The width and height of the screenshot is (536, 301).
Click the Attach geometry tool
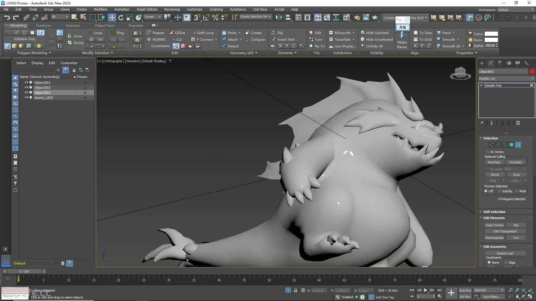tap(230, 39)
